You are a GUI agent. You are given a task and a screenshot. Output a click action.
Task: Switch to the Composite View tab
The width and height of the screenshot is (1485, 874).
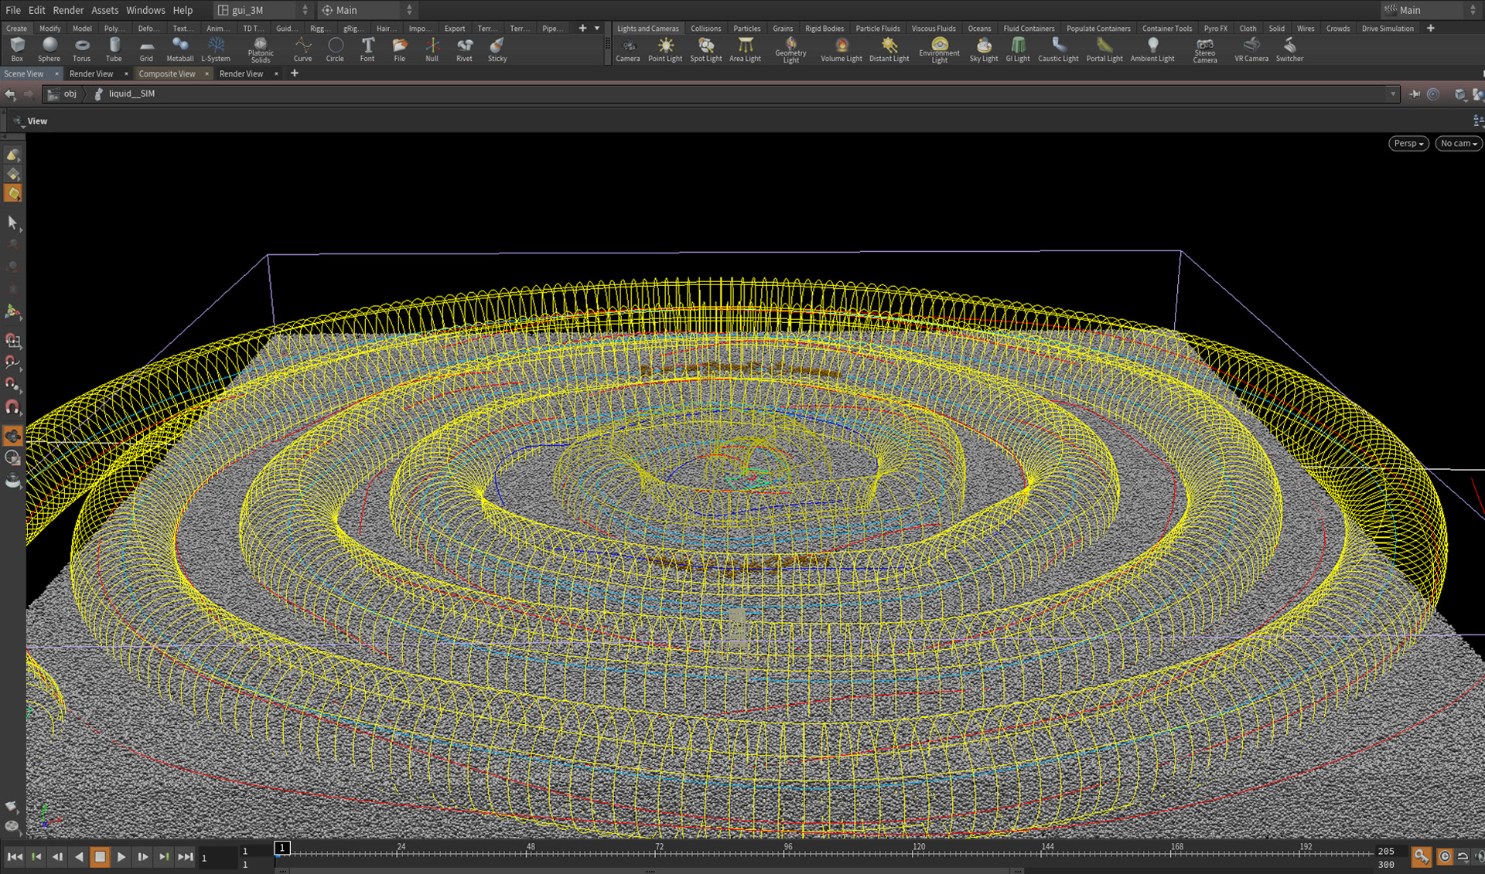(x=167, y=73)
